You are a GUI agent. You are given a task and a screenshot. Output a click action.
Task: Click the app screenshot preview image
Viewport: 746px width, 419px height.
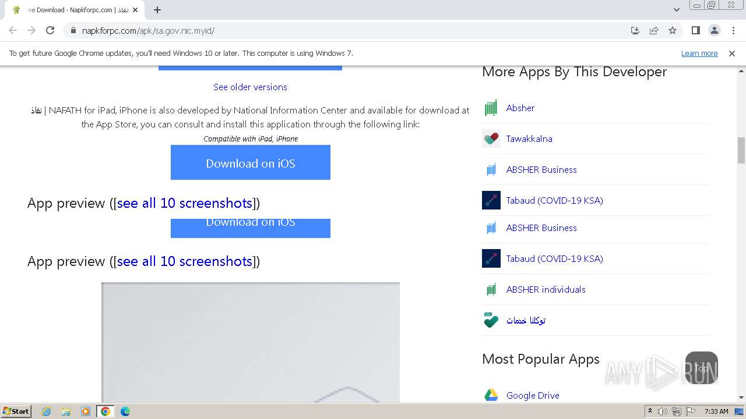[x=251, y=343]
